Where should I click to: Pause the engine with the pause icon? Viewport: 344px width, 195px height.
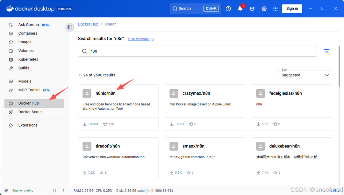pyautogui.click(x=55, y=191)
